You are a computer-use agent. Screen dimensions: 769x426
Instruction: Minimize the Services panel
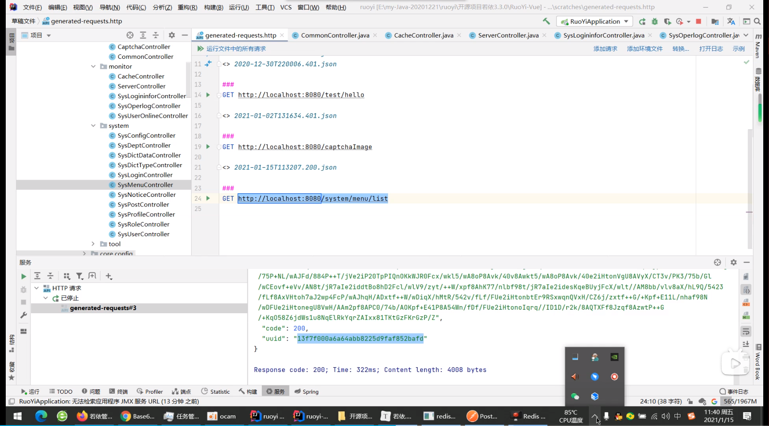point(746,262)
